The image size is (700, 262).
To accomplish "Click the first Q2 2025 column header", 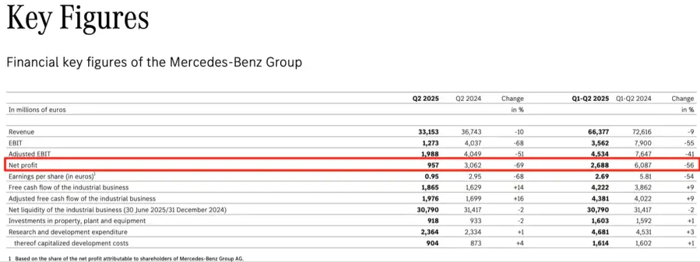I will tap(426, 99).
